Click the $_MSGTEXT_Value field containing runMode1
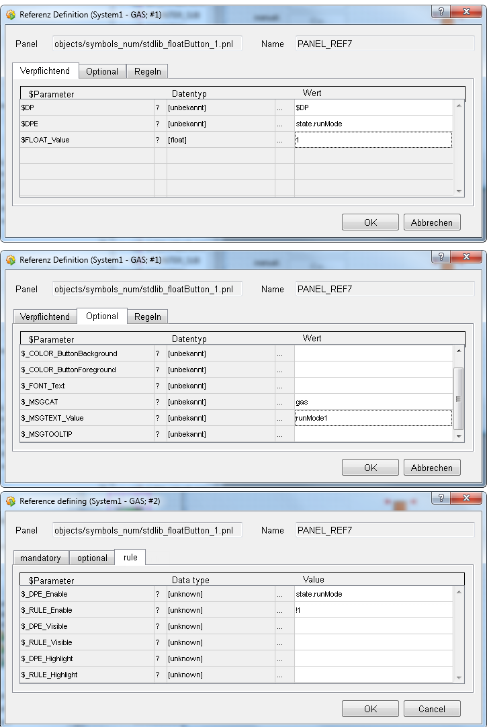The height and width of the screenshot is (727, 487). (x=373, y=418)
